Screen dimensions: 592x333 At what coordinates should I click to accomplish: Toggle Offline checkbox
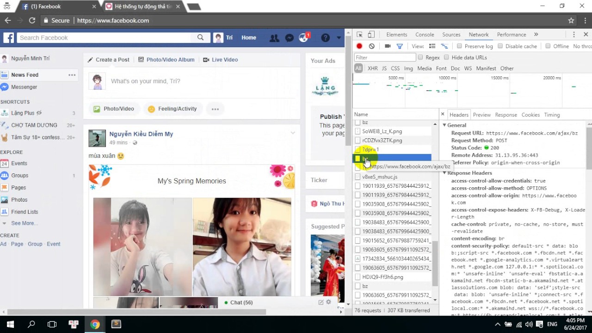pyautogui.click(x=548, y=46)
